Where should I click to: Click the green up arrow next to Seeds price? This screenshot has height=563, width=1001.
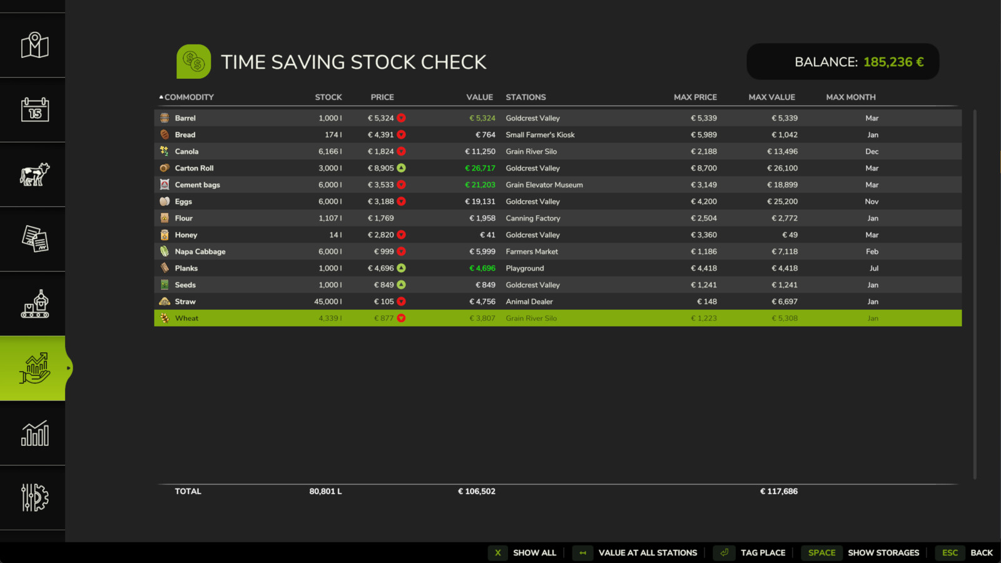click(401, 285)
